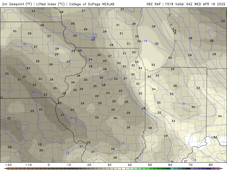Click the '20' tick label on color scale
Viewport: 227px width, 170px height.
(x=89, y=165)
